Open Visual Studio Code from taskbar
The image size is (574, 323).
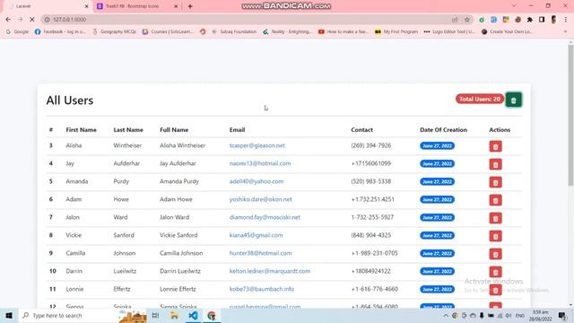pos(193,315)
